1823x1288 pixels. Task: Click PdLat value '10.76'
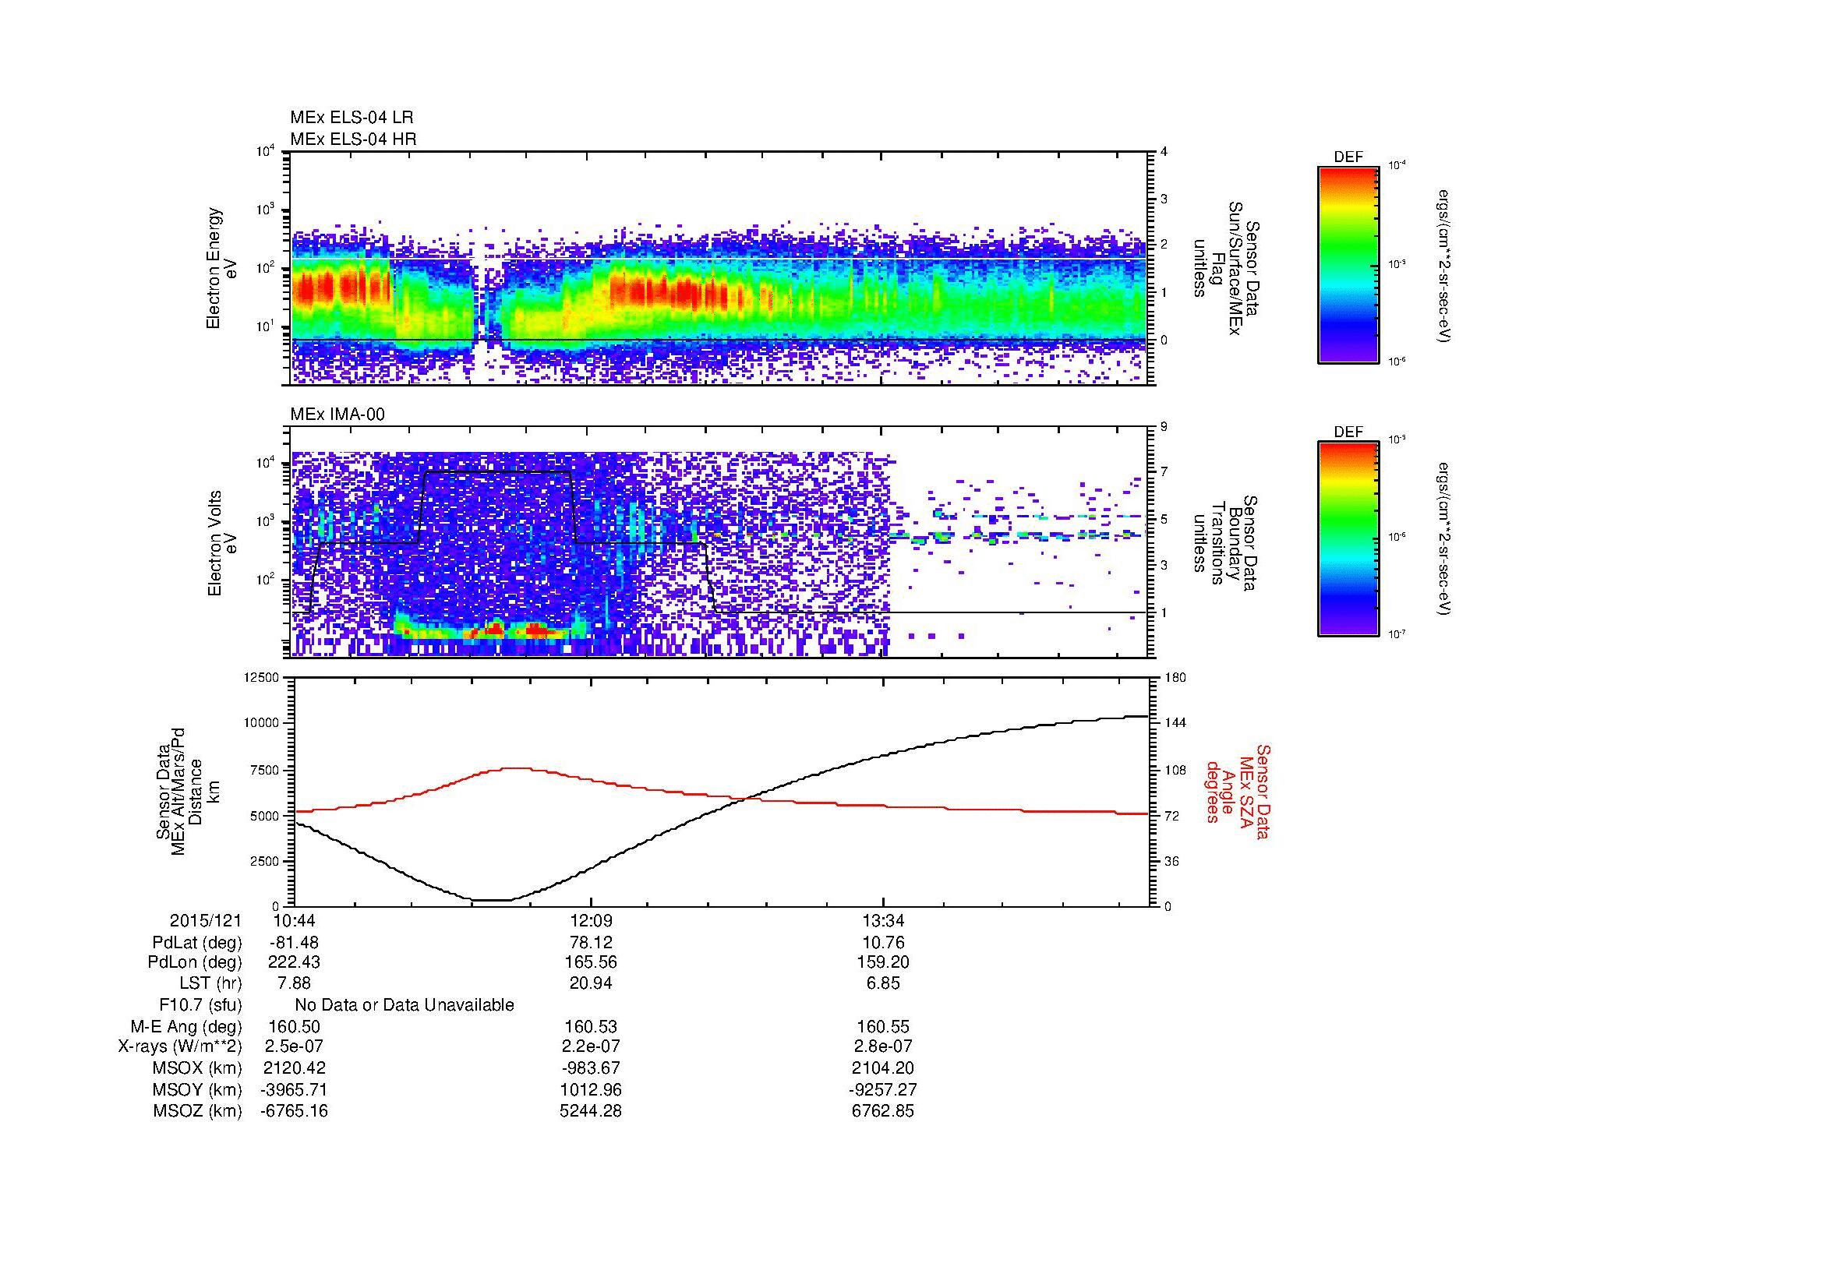(883, 943)
